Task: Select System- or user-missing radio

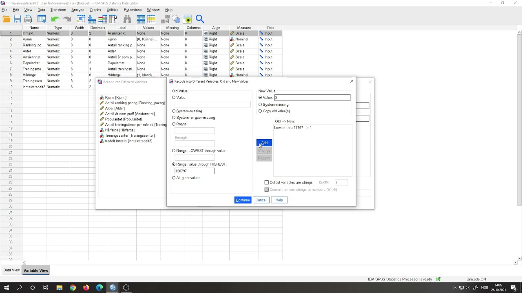Action: click(x=174, y=118)
